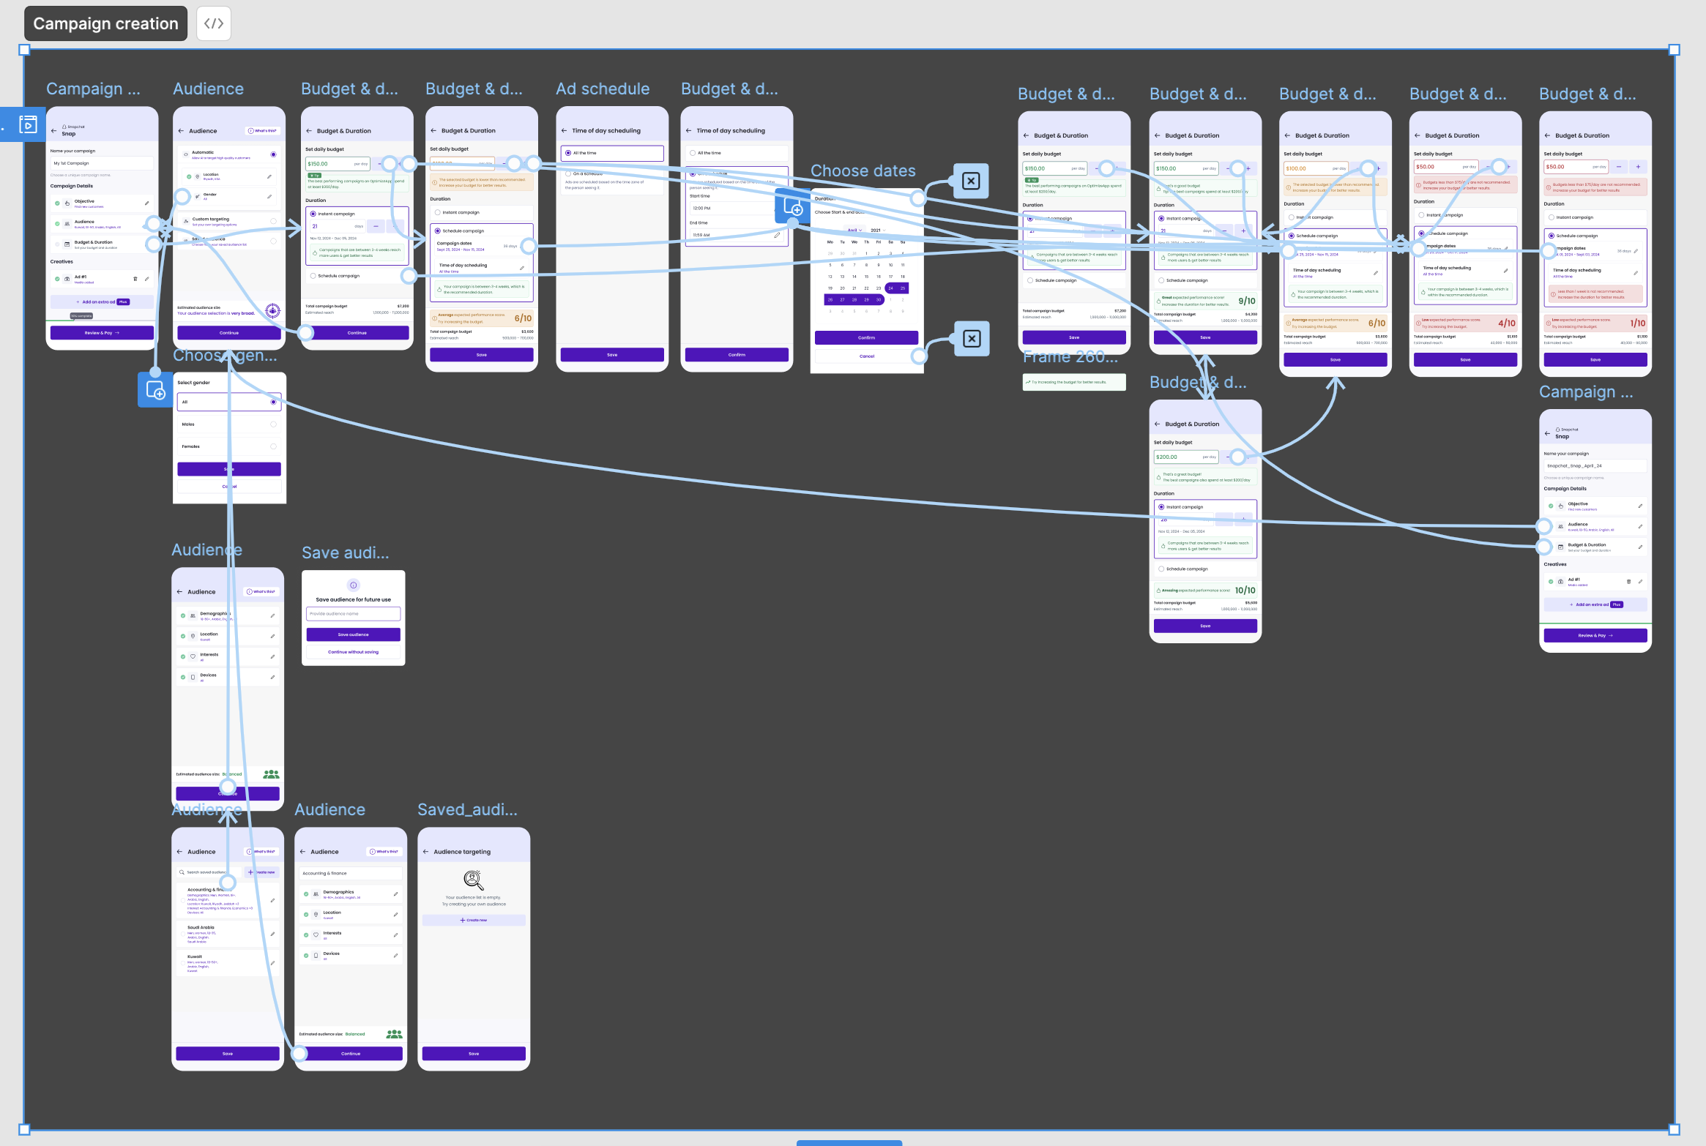Click the prototype flow start play icon
Screen dimensions: 1706x1146
[28, 124]
